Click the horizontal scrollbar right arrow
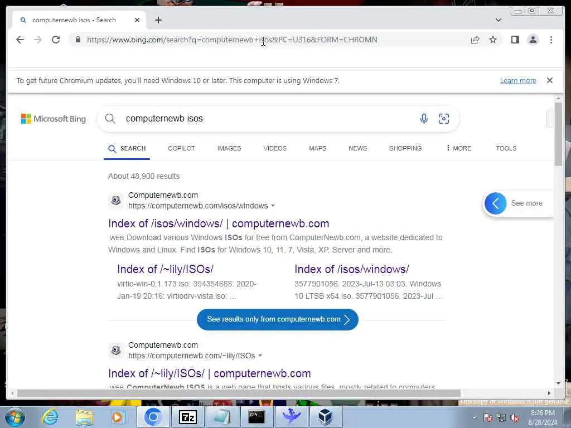Screen dimensions: 571x428 pyautogui.click(x=549, y=393)
